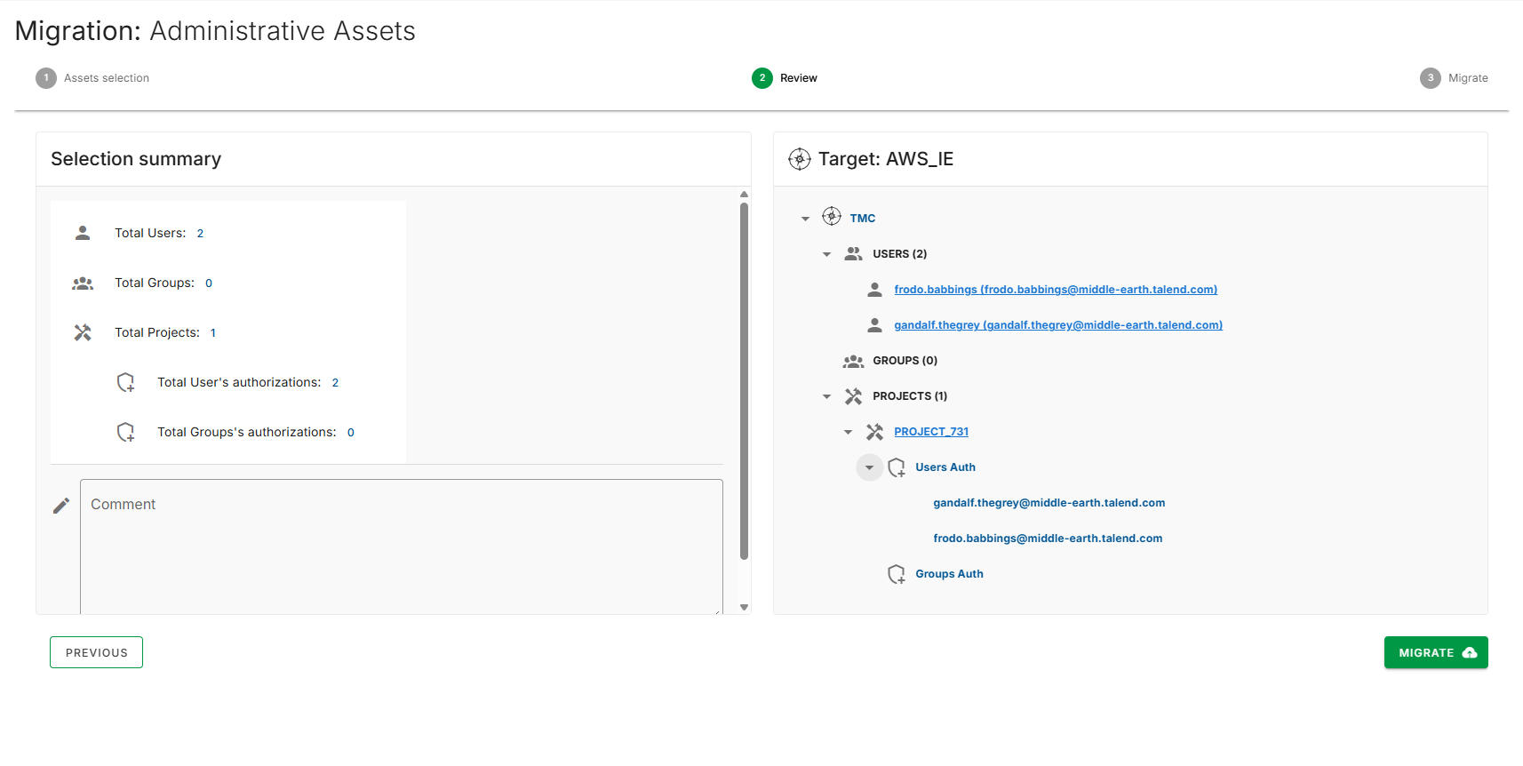Collapse the PROJECT_731 node arrow
The image size is (1523, 766).
click(848, 432)
